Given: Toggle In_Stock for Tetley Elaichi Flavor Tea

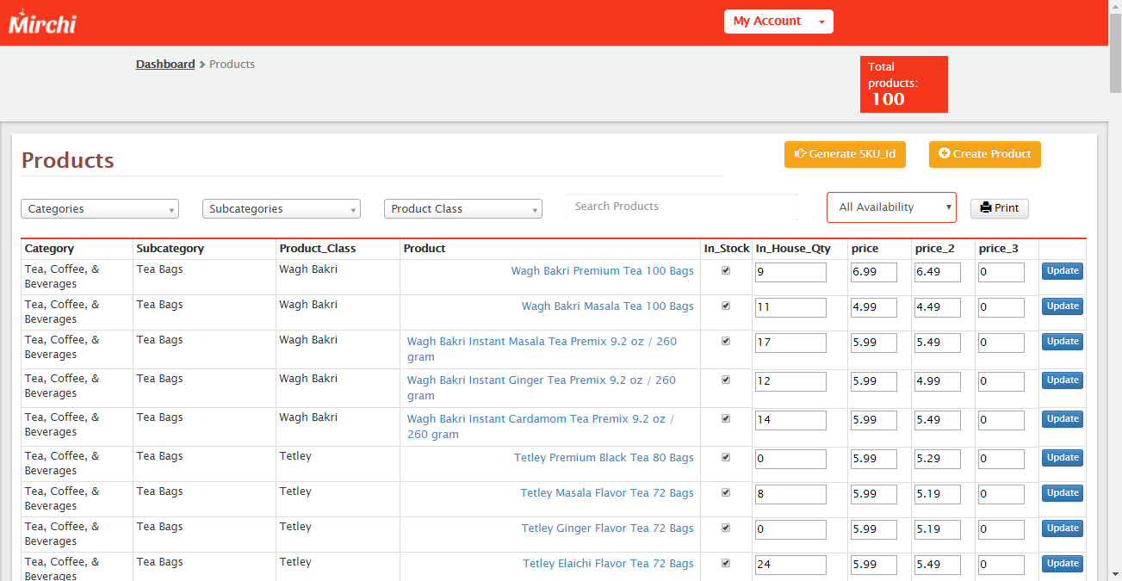Looking at the screenshot, I should tap(726, 563).
